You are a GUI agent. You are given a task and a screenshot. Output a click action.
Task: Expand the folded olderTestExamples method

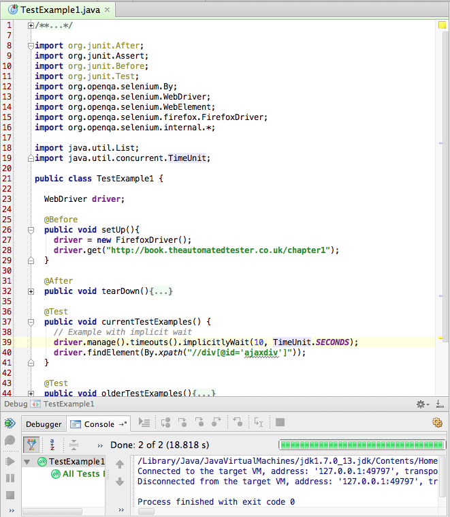coord(31,394)
